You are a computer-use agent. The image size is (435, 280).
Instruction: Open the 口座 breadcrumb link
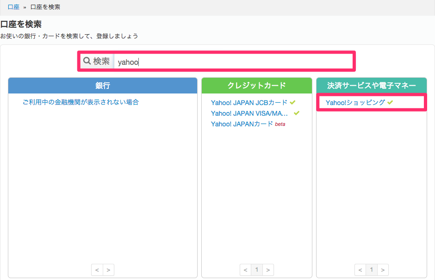13,7
